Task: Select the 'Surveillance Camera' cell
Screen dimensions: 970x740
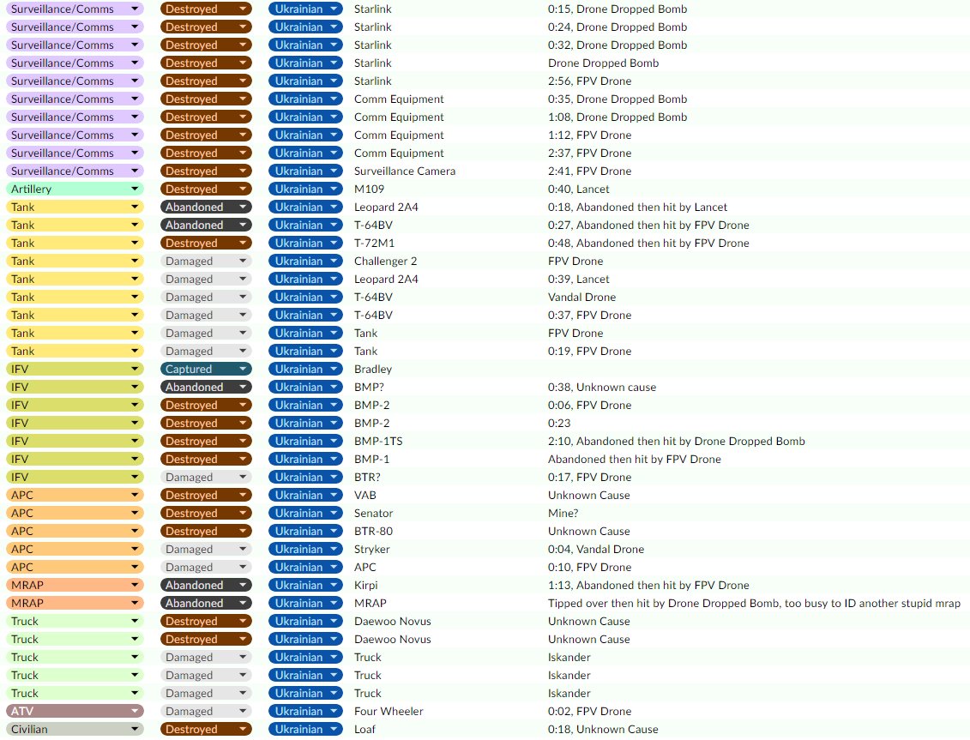Action: [x=405, y=171]
